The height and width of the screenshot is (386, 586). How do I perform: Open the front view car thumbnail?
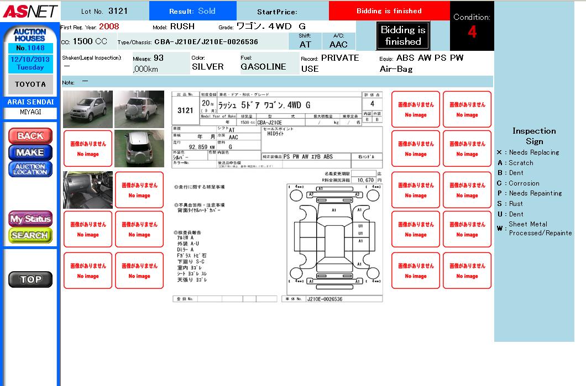coord(88,109)
